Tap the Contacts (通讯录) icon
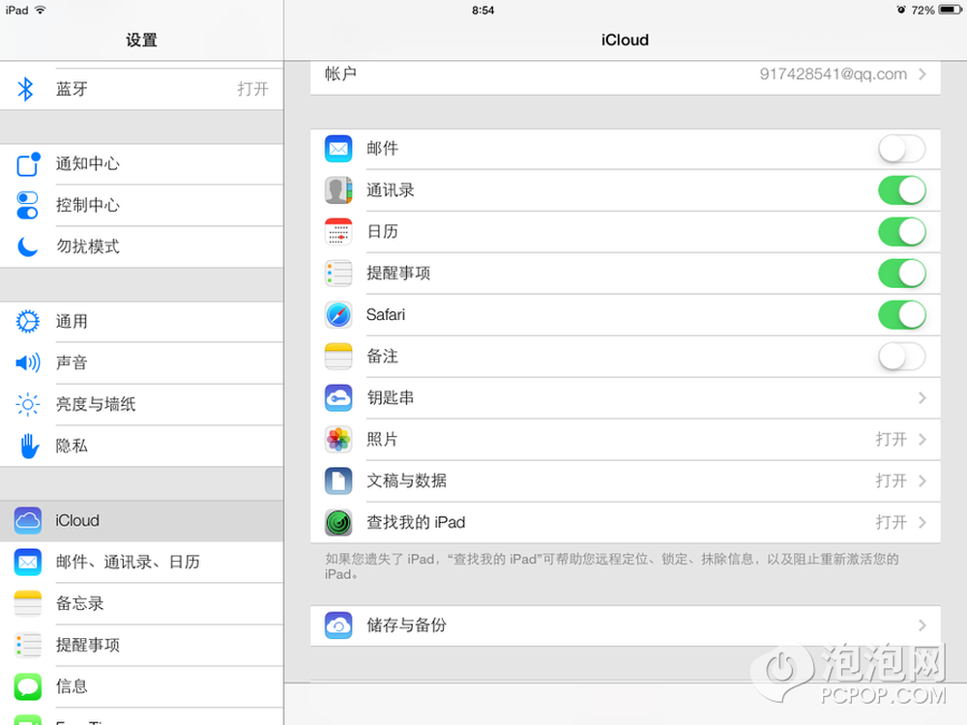 [338, 189]
